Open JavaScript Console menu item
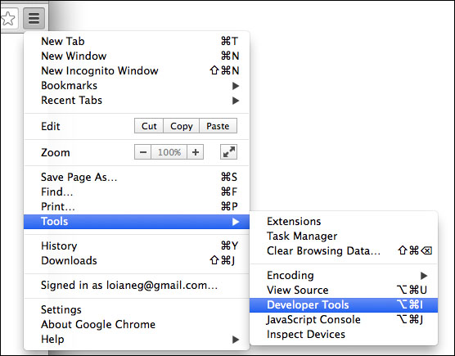Image resolution: width=455 pixels, height=356 pixels. click(x=344, y=320)
